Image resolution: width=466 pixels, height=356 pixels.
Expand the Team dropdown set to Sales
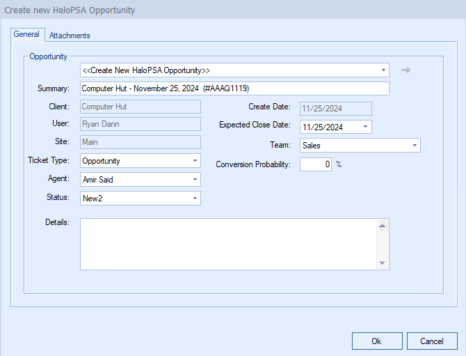tap(415, 146)
